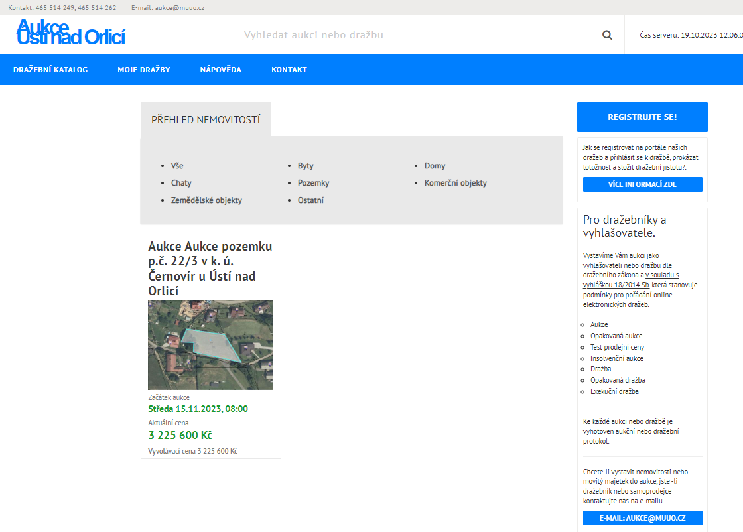Open the aerial plot thumbnail image
Image resolution: width=743 pixels, height=532 pixels.
click(x=210, y=345)
